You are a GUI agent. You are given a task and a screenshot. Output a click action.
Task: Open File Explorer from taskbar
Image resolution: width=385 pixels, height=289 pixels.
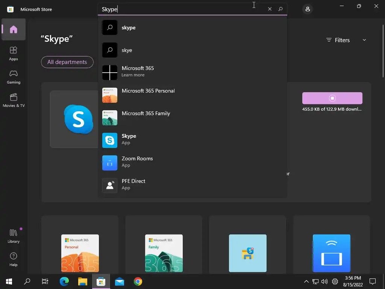coord(83,281)
